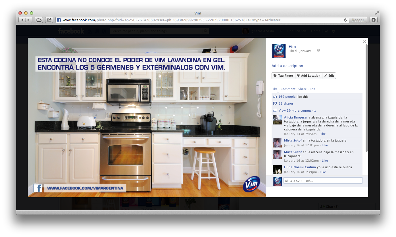
Task: Click the Edit link next to Share
Action: pyautogui.click(x=312, y=89)
